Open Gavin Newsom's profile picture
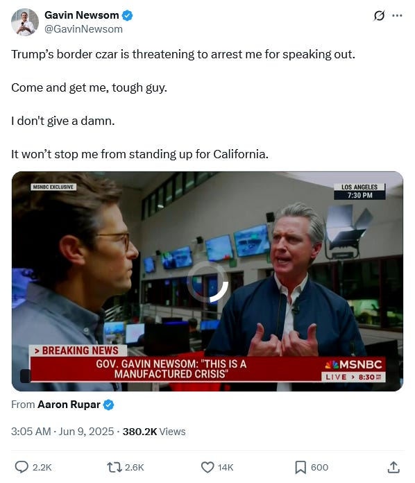415x483 pixels. tap(25, 22)
